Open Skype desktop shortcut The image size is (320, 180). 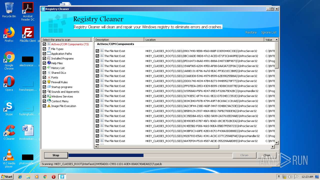(9, 108)
